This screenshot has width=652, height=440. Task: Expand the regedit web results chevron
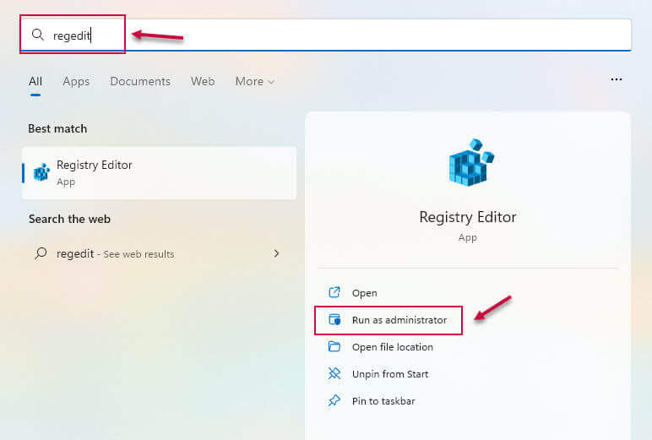click(x=276, y=253)
